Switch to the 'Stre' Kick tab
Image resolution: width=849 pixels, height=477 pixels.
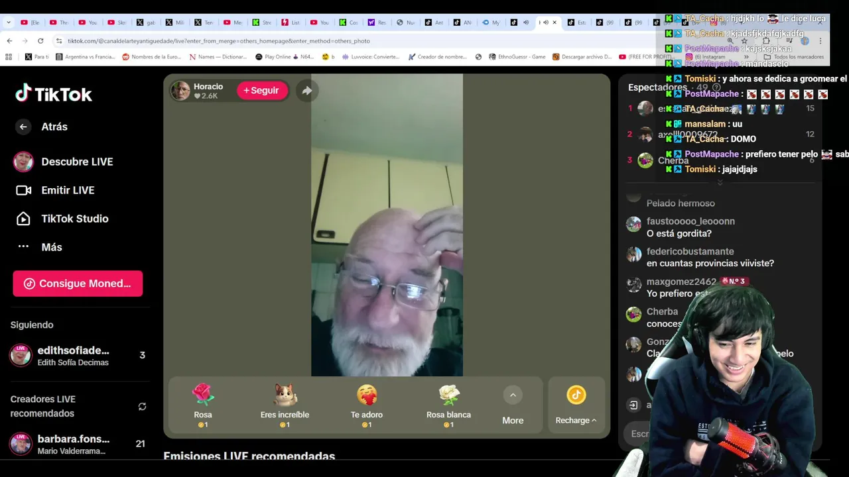[x=261, y=23]
